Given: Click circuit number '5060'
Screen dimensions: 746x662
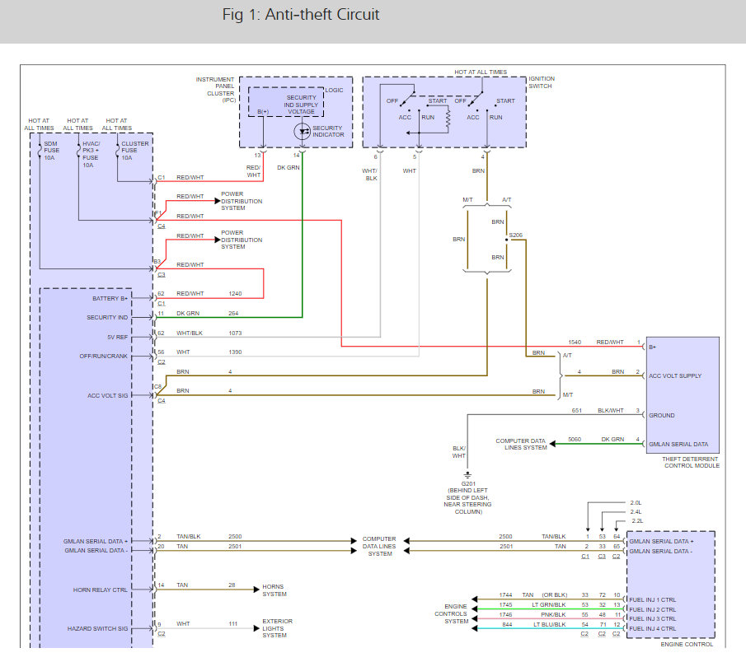Looking at the screenshot, I should click(575, 440).
